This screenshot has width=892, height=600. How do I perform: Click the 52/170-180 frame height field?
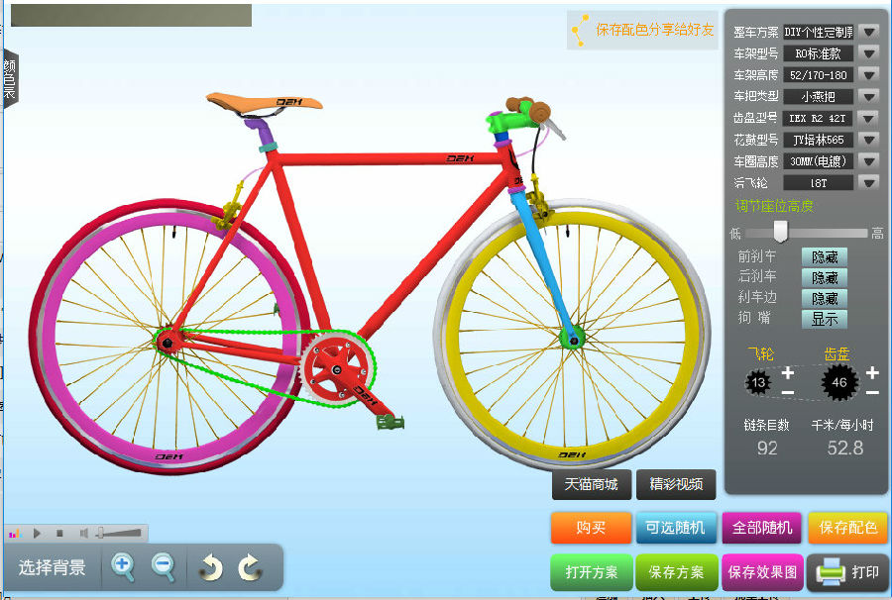click(819, 75)
